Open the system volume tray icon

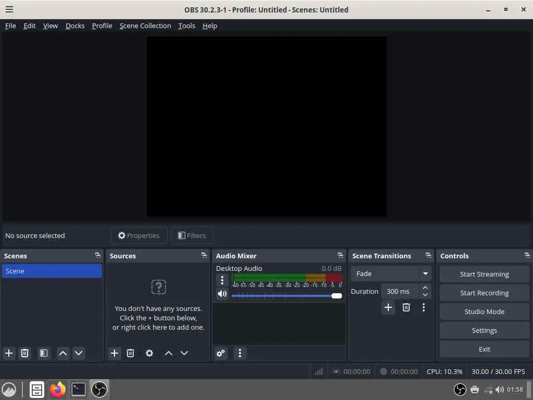[x=499, y=390]
